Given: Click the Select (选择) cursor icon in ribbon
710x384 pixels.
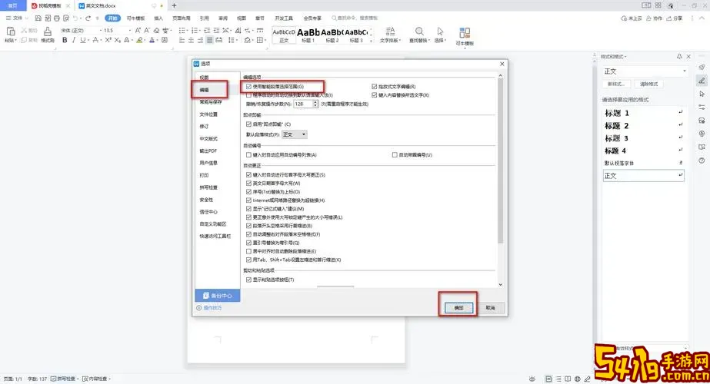Looking at the screenshot, I should click(x=440, y=31).
